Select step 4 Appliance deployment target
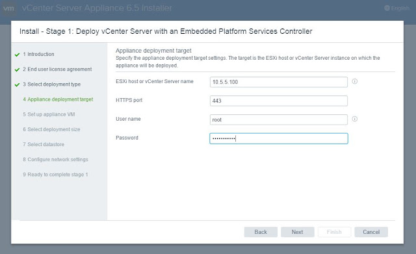The width and height of the screenshot is (416, 254). [x=58, y=99]
